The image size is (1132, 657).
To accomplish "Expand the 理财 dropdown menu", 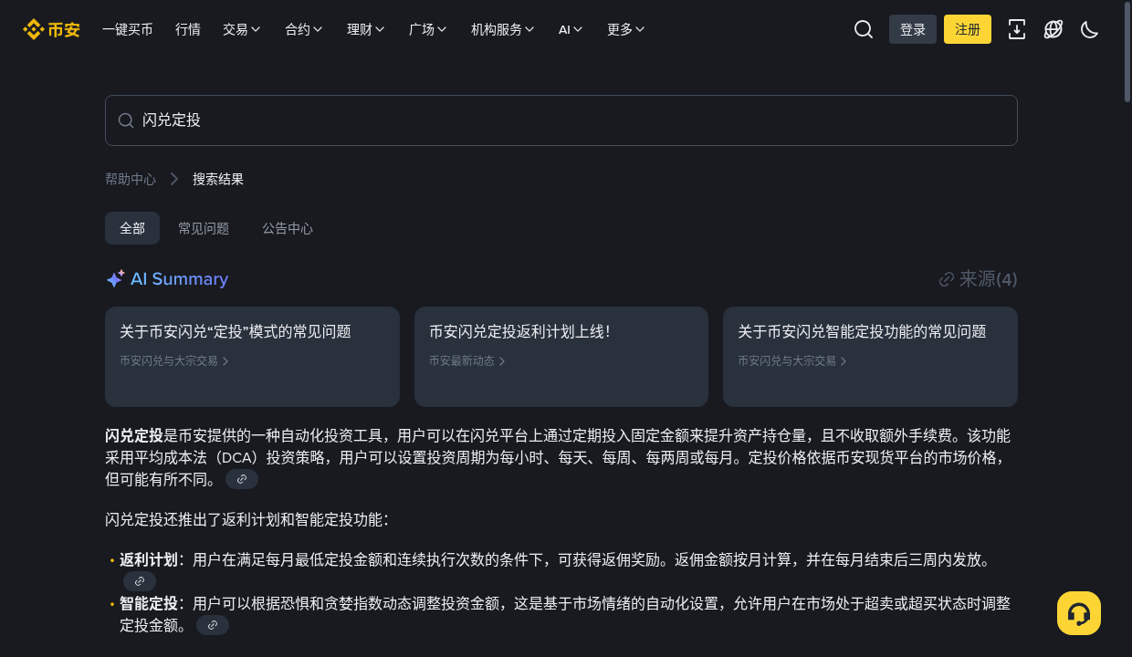I will coord(366,29).
